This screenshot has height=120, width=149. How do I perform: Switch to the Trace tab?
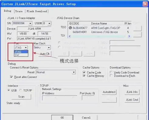click(19, 11)
